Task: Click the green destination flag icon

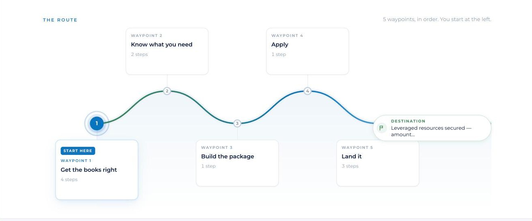Action: [x=381, y=128]
